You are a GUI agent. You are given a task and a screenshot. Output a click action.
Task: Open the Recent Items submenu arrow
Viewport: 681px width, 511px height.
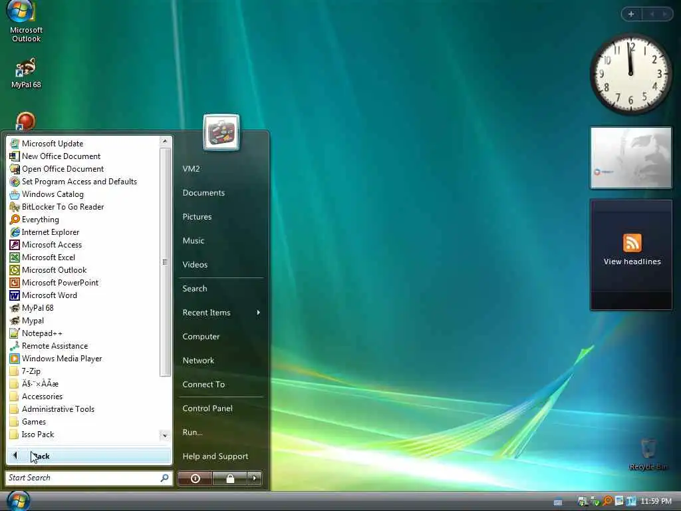259,313
